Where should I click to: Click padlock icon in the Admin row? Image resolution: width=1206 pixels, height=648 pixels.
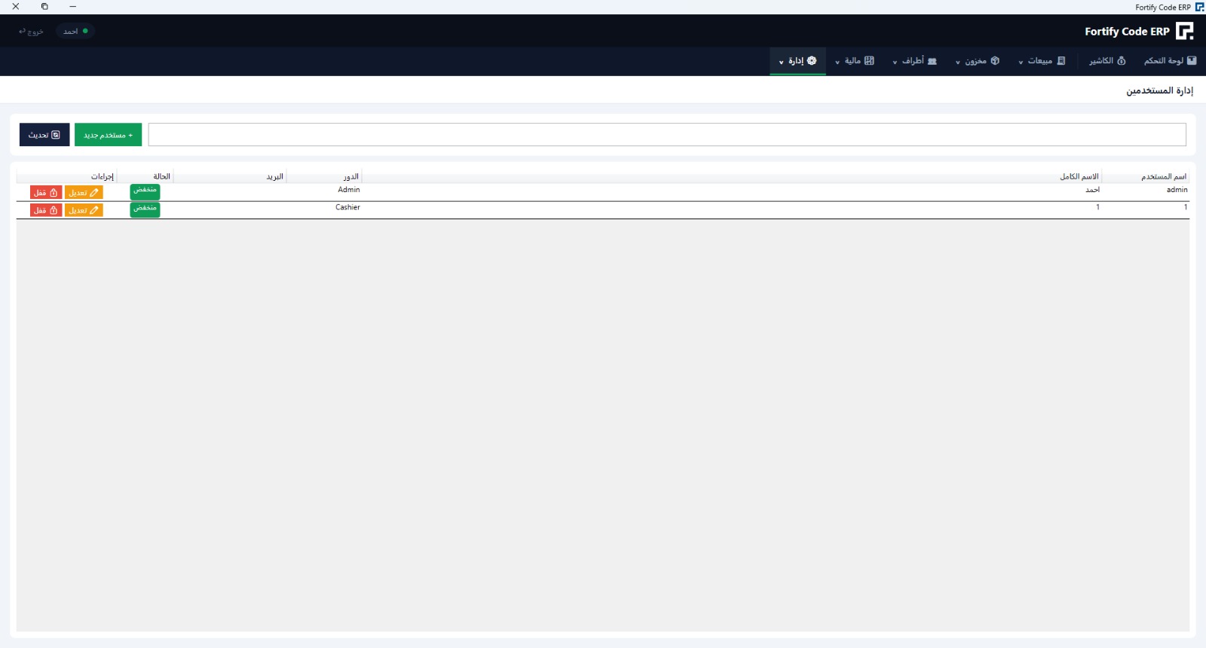point(54,193)
